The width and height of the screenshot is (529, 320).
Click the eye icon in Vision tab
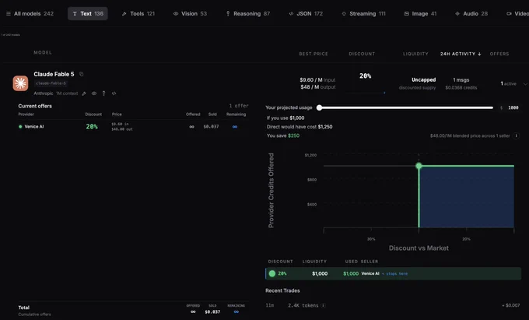176,14
